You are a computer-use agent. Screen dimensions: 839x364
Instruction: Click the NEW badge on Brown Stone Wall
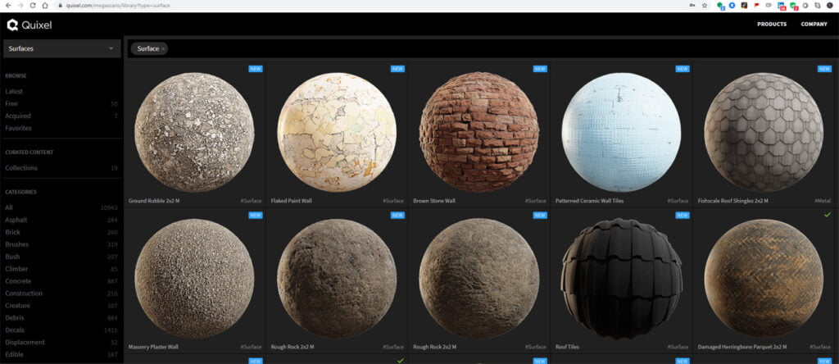click(540, 69)
